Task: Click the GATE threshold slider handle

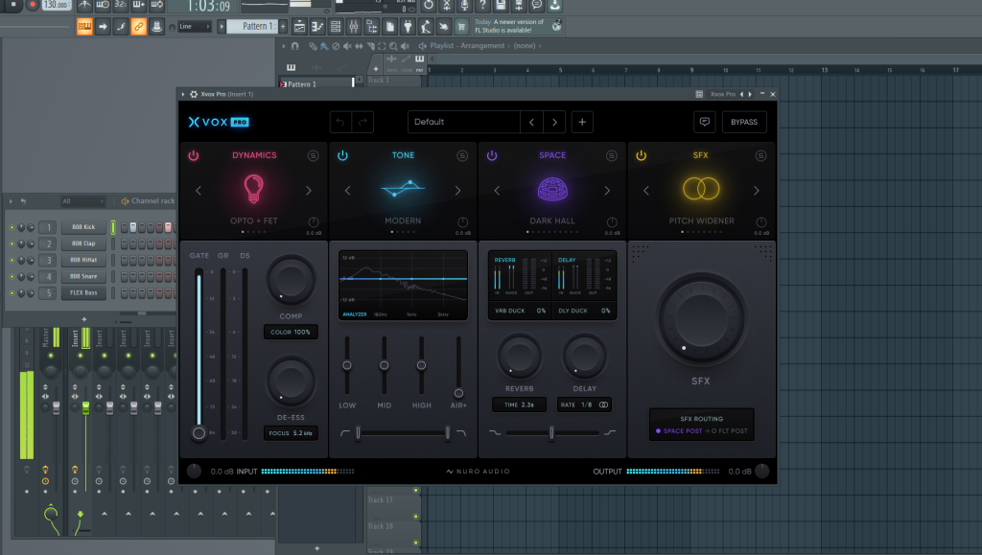Action: (x=199, y=433)
